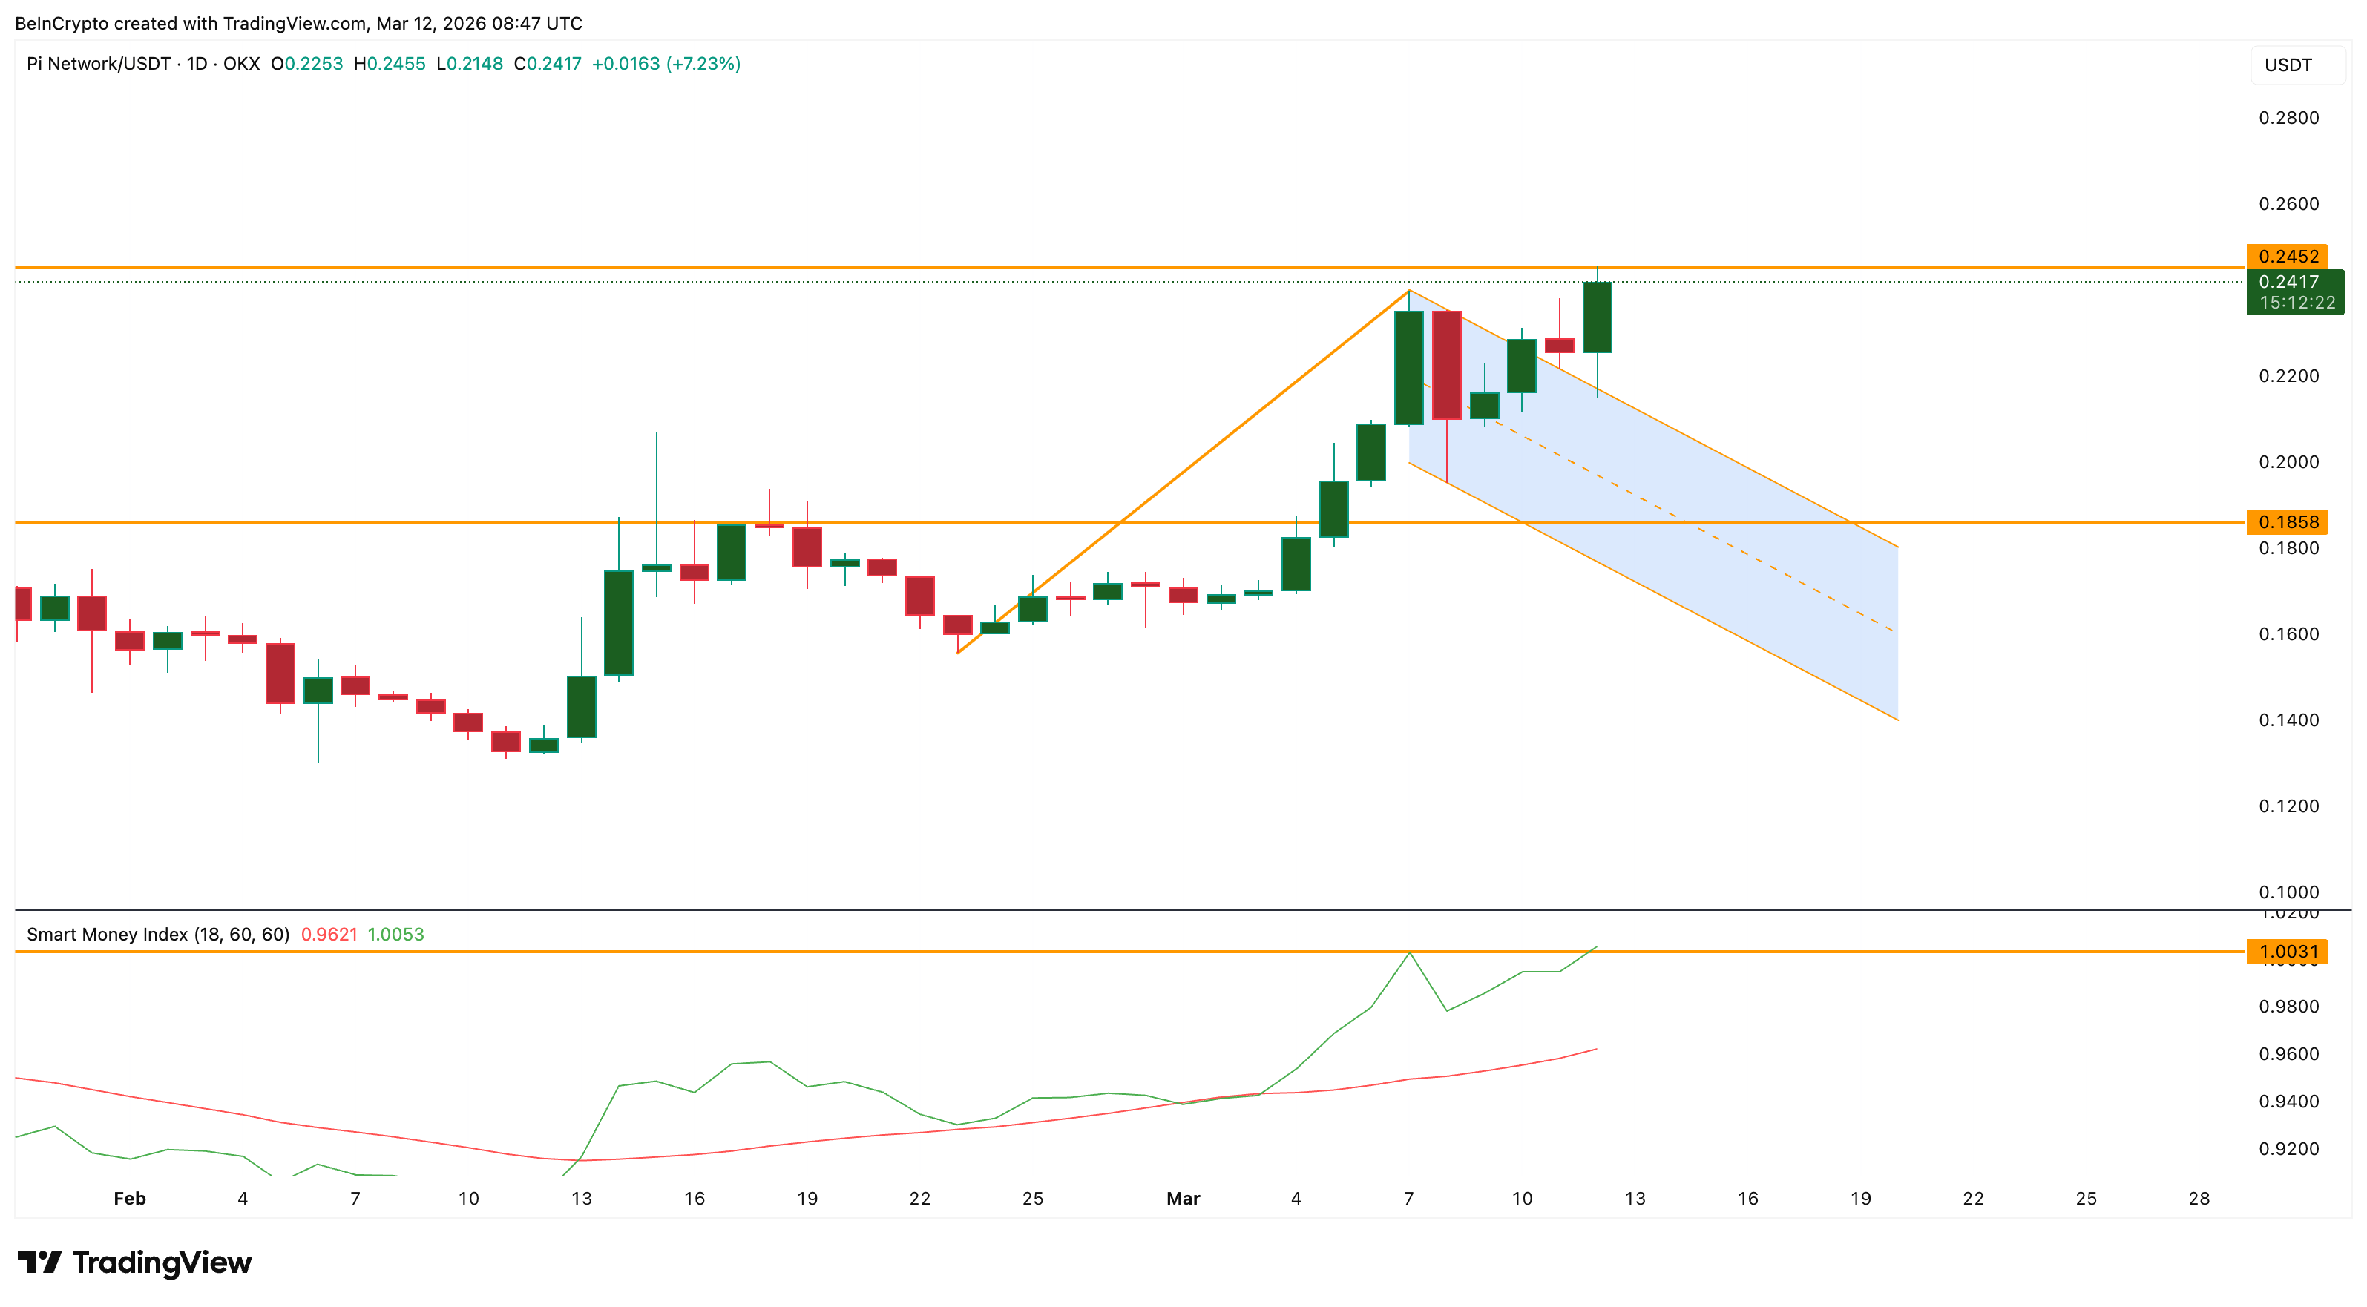Click the green Smart Money Index value 1.0053
This screenshot has height=1307, width=2367.
395,934
